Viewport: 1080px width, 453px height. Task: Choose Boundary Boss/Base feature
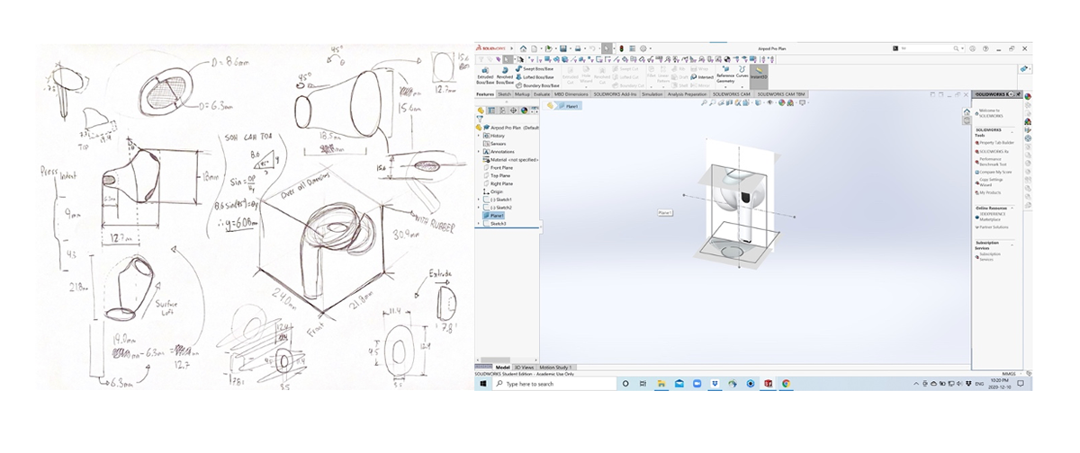tap(538, 85)
